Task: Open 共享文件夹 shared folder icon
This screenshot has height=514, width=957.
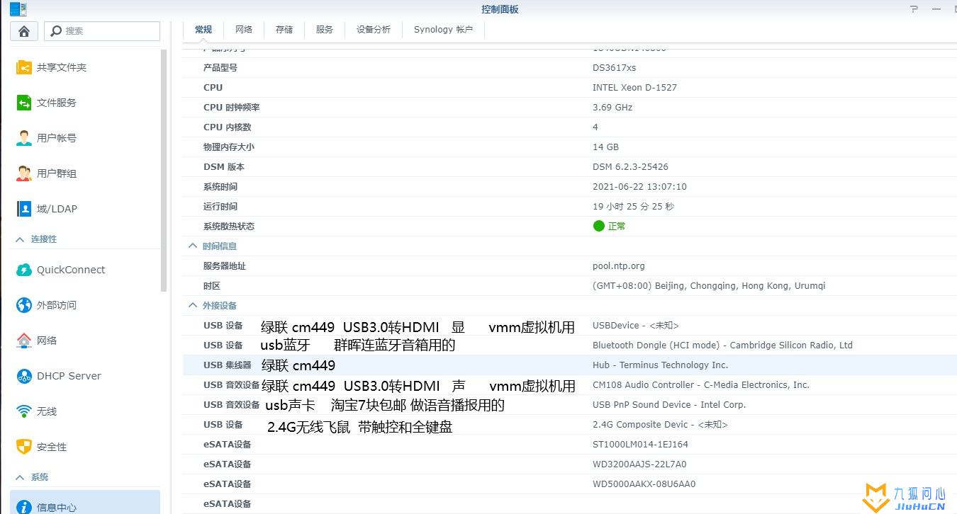Action: click(24, 67)
